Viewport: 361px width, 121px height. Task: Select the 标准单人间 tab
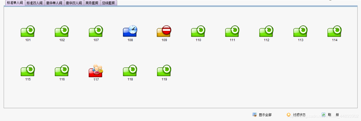(15, 3)
